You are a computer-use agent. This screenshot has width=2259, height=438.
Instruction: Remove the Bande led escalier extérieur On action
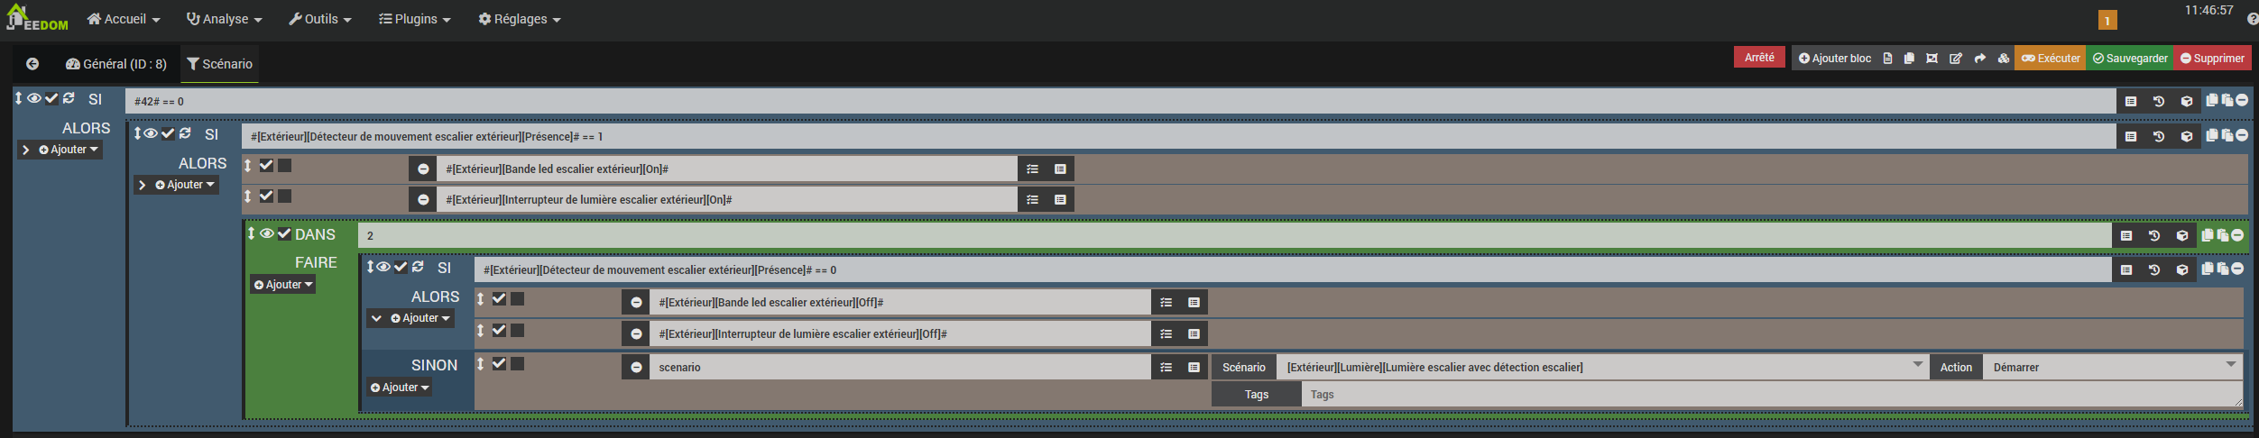point(423,169)
